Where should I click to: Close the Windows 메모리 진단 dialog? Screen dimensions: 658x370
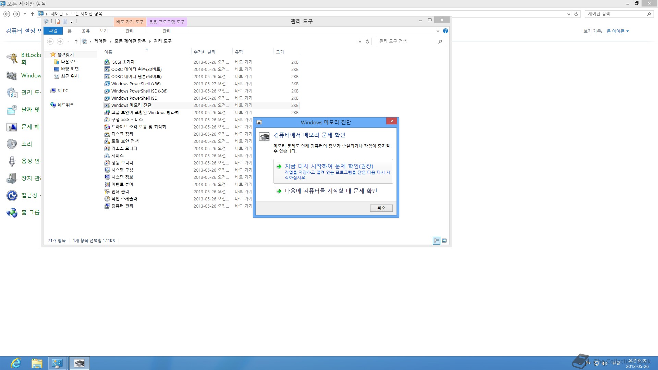[391, 121]
